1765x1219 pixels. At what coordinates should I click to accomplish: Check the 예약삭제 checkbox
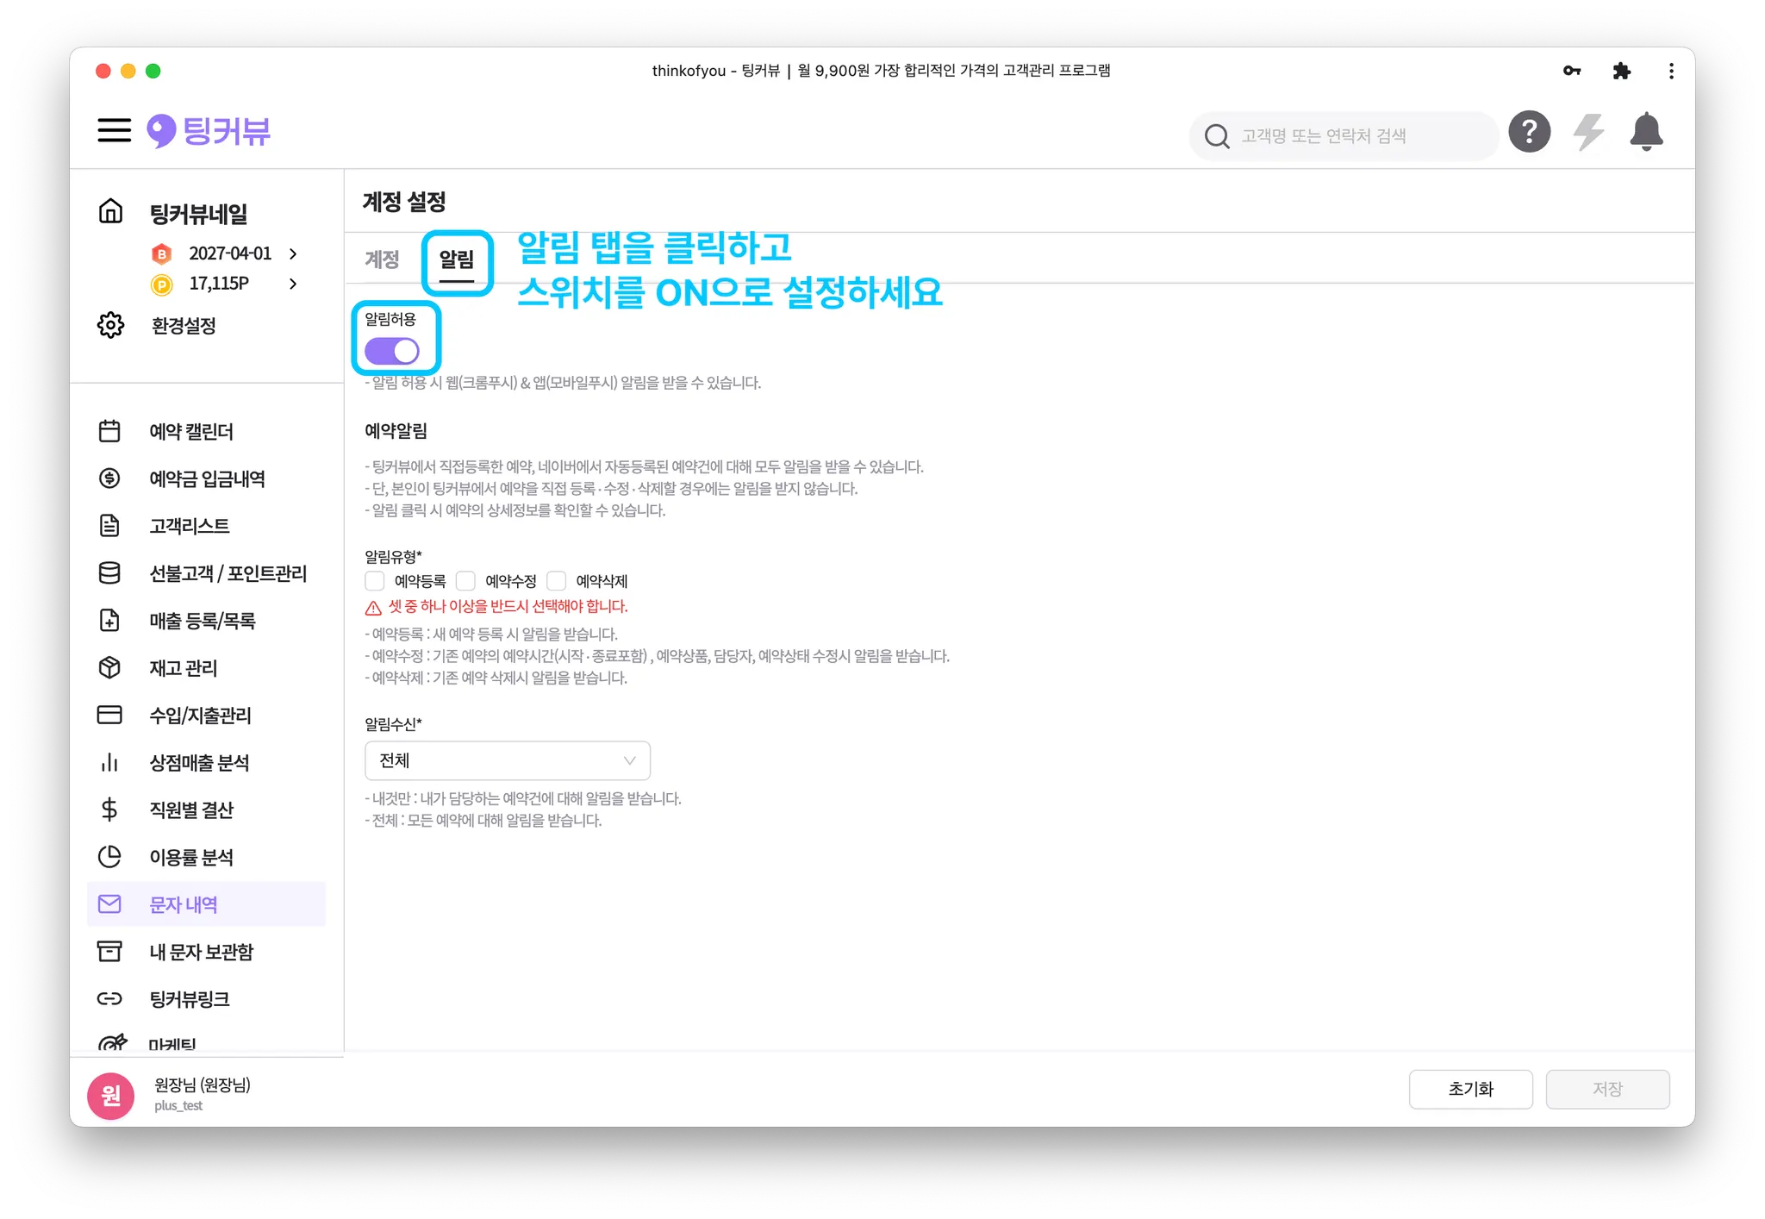tap(557, 581)
